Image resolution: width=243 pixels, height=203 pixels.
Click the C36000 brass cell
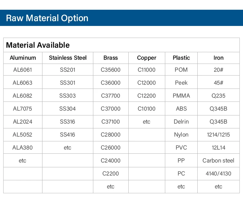(x=110, y=83)
